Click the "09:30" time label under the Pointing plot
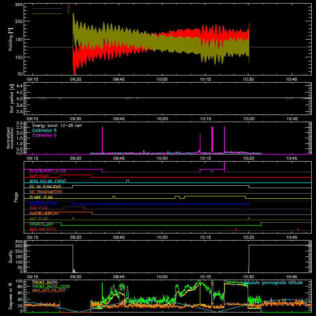Image resolution: width=316 pixels, height=316 pixels. [x=75, y=79]
